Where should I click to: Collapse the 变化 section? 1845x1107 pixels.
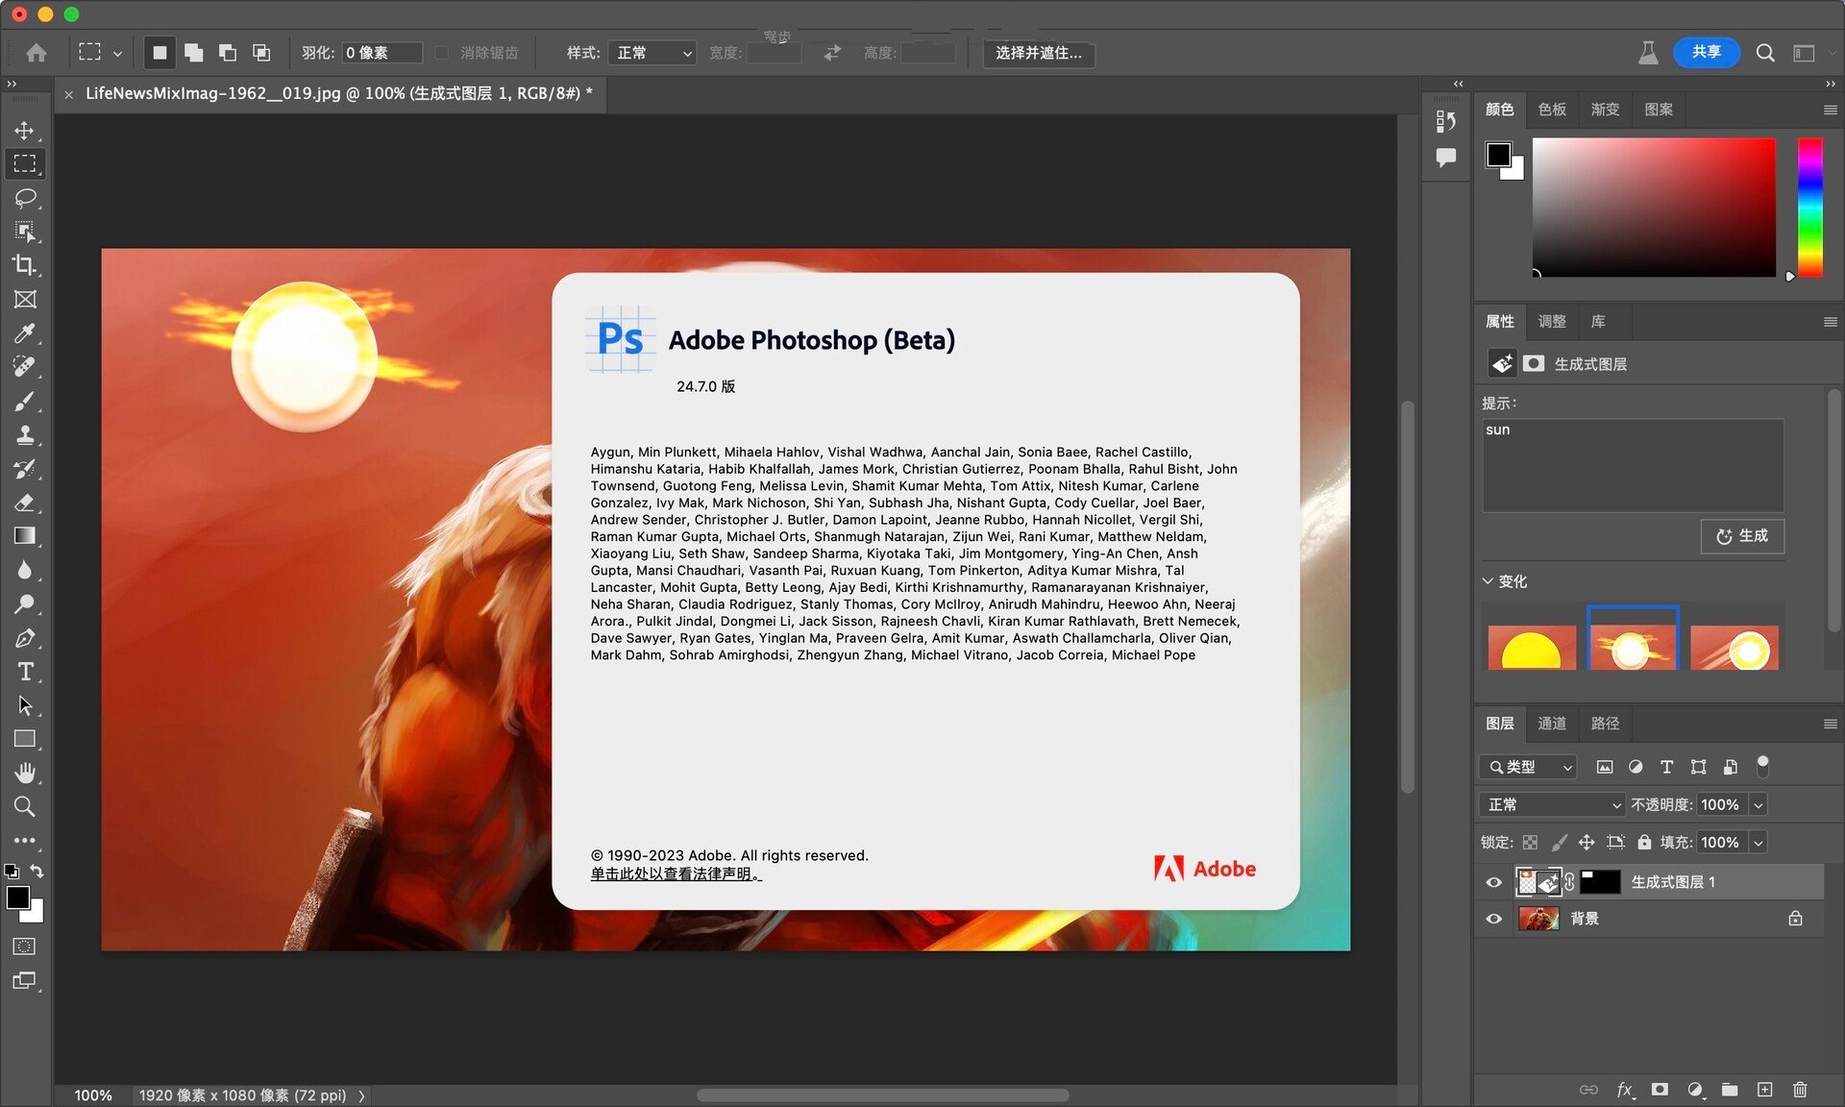(1488, 581)
